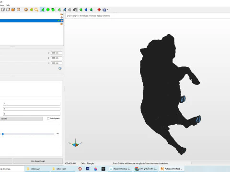Click the blue slider handle
Image resolution: width=230 pixels, height=172 pixels.
pyautogui.click(x=3, y=134)
